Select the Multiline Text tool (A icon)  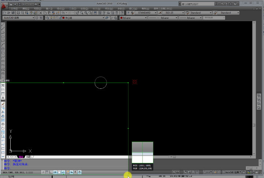point(3,98)
